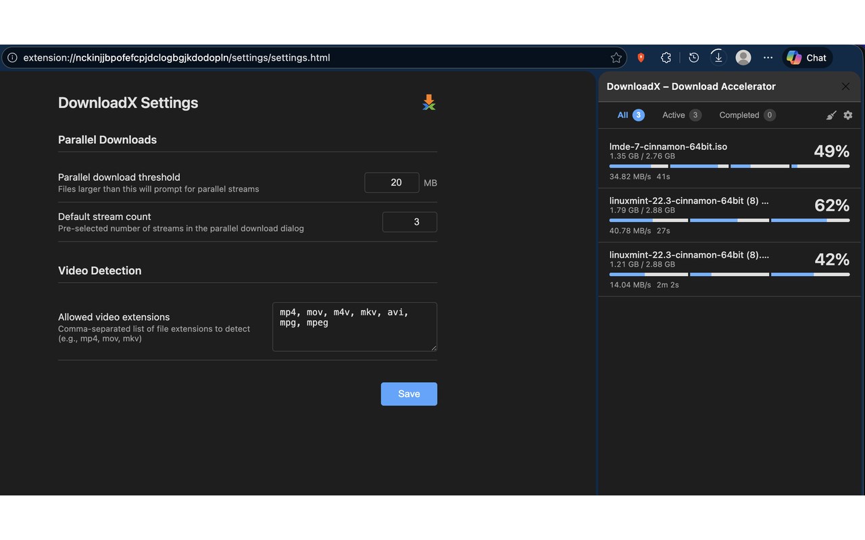This screenshot has width=865, height=540.
Task: Click the Default stream count label
Action: (105, 217)
